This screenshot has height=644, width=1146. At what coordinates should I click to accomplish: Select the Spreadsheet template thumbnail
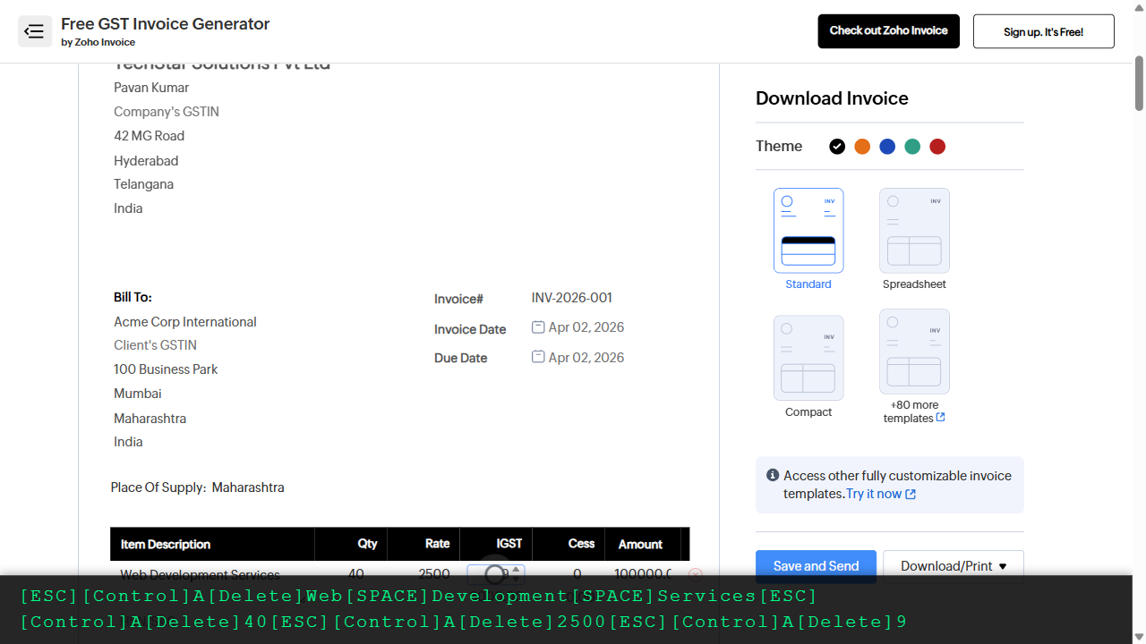tap(914, 231)
